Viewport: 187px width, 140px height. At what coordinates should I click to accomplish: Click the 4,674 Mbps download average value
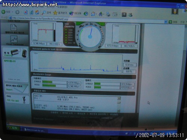coord(74,83)
